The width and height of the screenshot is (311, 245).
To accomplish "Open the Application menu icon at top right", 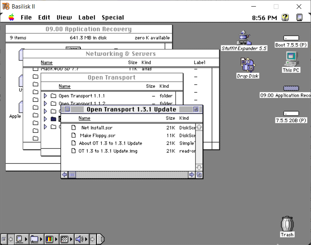I will 299,17.
